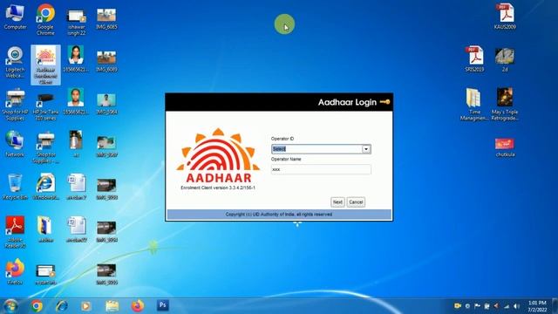Open File Explorer from the taskbar
This screenshot has height=314, width=558.
(112, 306)
